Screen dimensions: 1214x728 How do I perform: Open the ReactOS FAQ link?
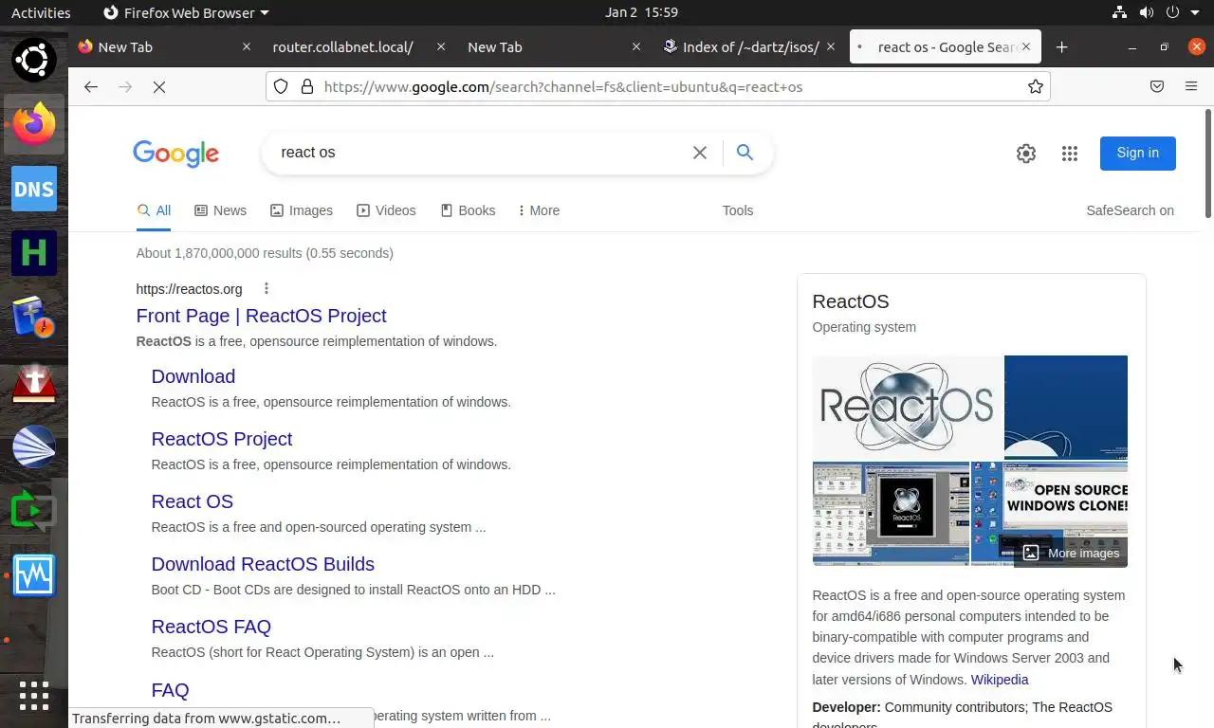point(212,627)
